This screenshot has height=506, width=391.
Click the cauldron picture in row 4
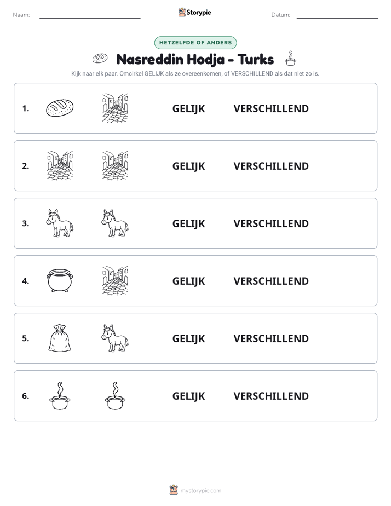click(60, 281)
